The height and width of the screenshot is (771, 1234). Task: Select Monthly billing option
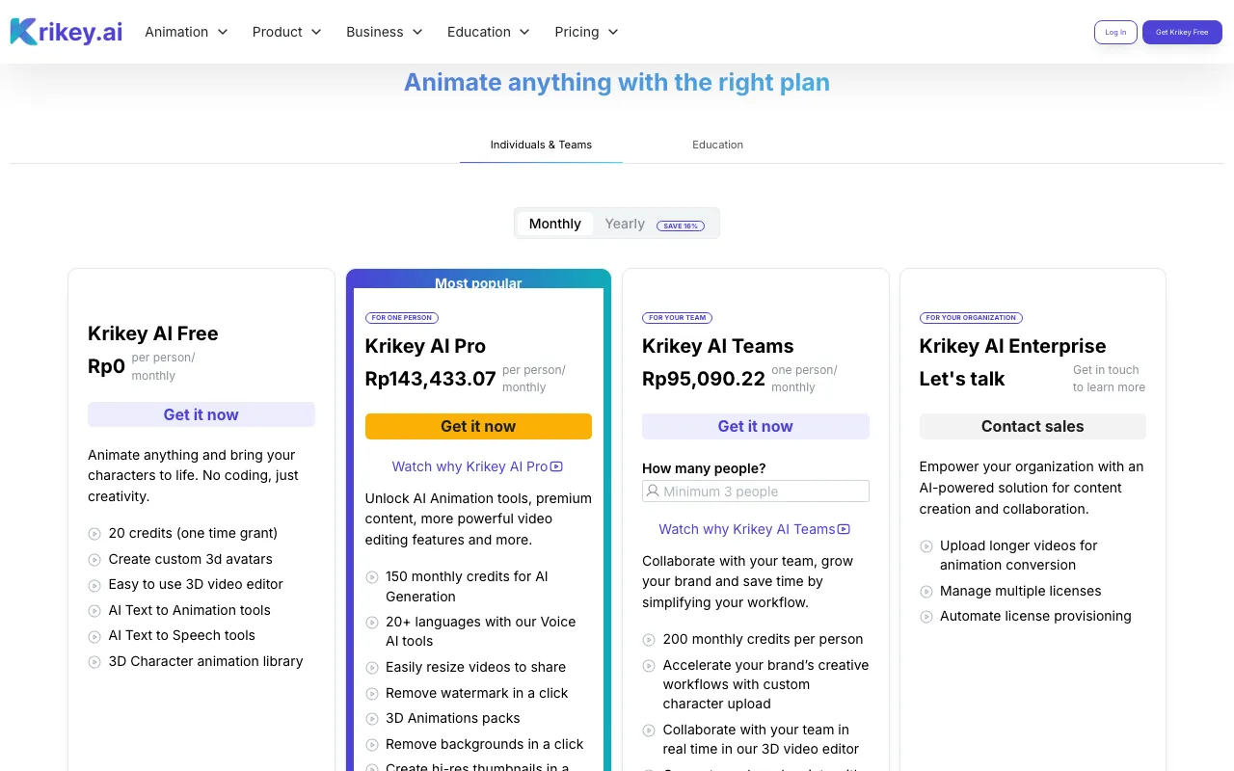click(x=555, y=224)
